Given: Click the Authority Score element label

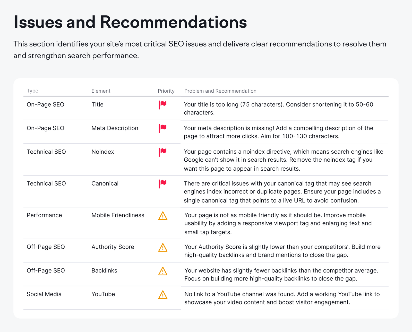Looking at the screenshot, I should coord(113,247).
